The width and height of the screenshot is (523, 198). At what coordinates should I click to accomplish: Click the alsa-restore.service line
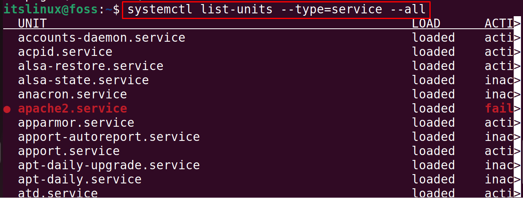(x=91, y=66)
